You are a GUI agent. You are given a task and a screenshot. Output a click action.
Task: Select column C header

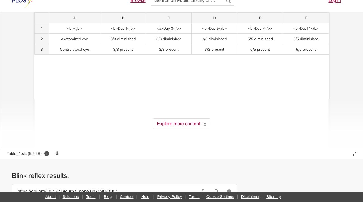click(169, 18)
